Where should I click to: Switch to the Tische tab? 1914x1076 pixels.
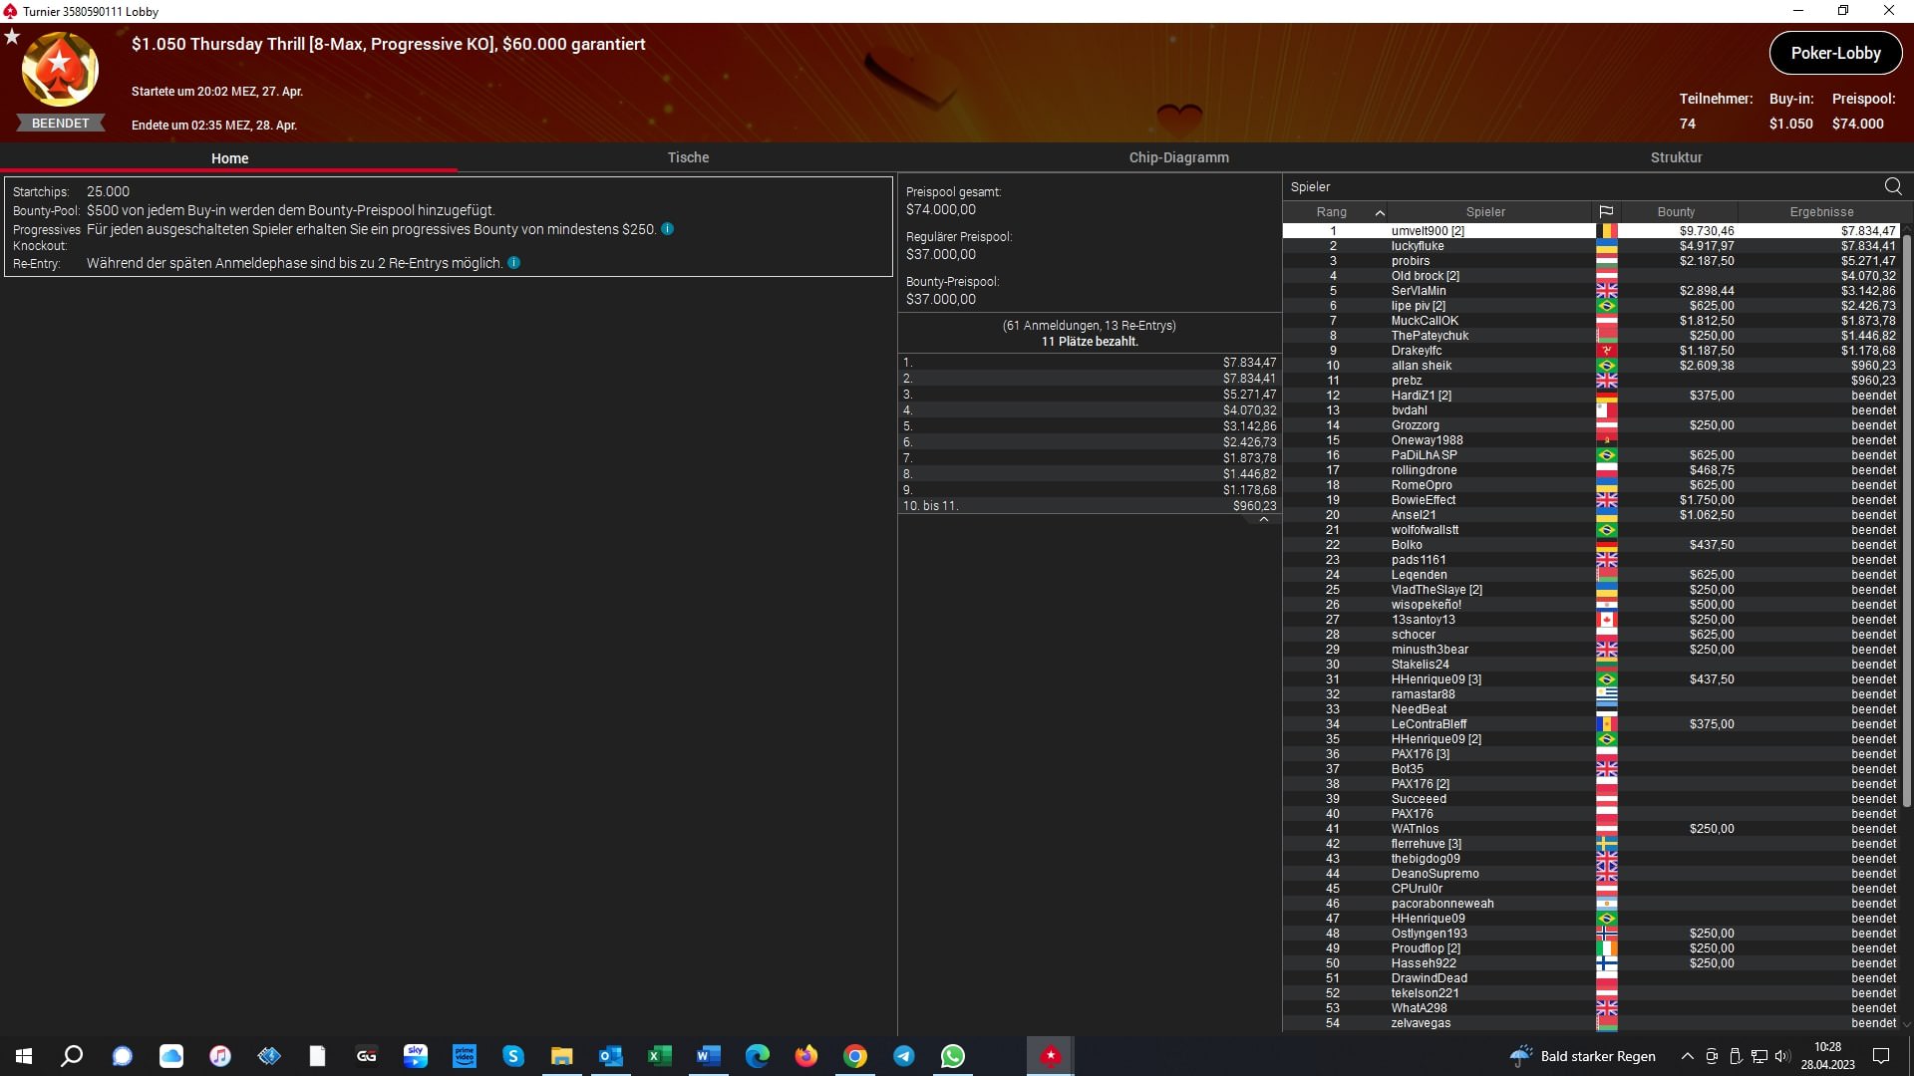tap(688, 157)
